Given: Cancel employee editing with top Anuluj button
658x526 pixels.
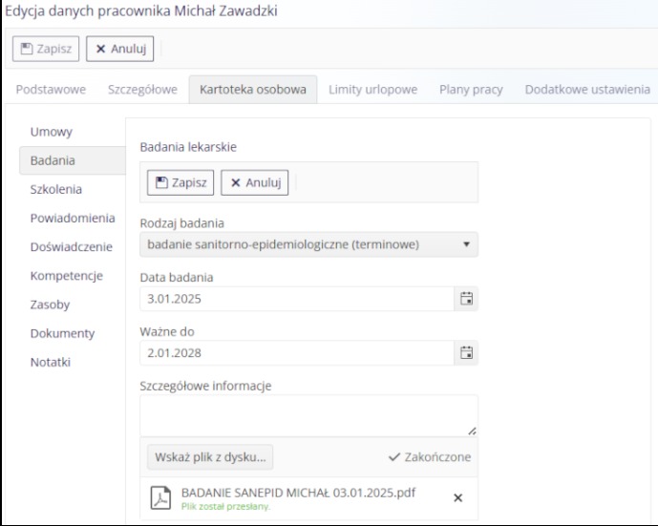Looking at the screenshot, I should pos(120,49).
